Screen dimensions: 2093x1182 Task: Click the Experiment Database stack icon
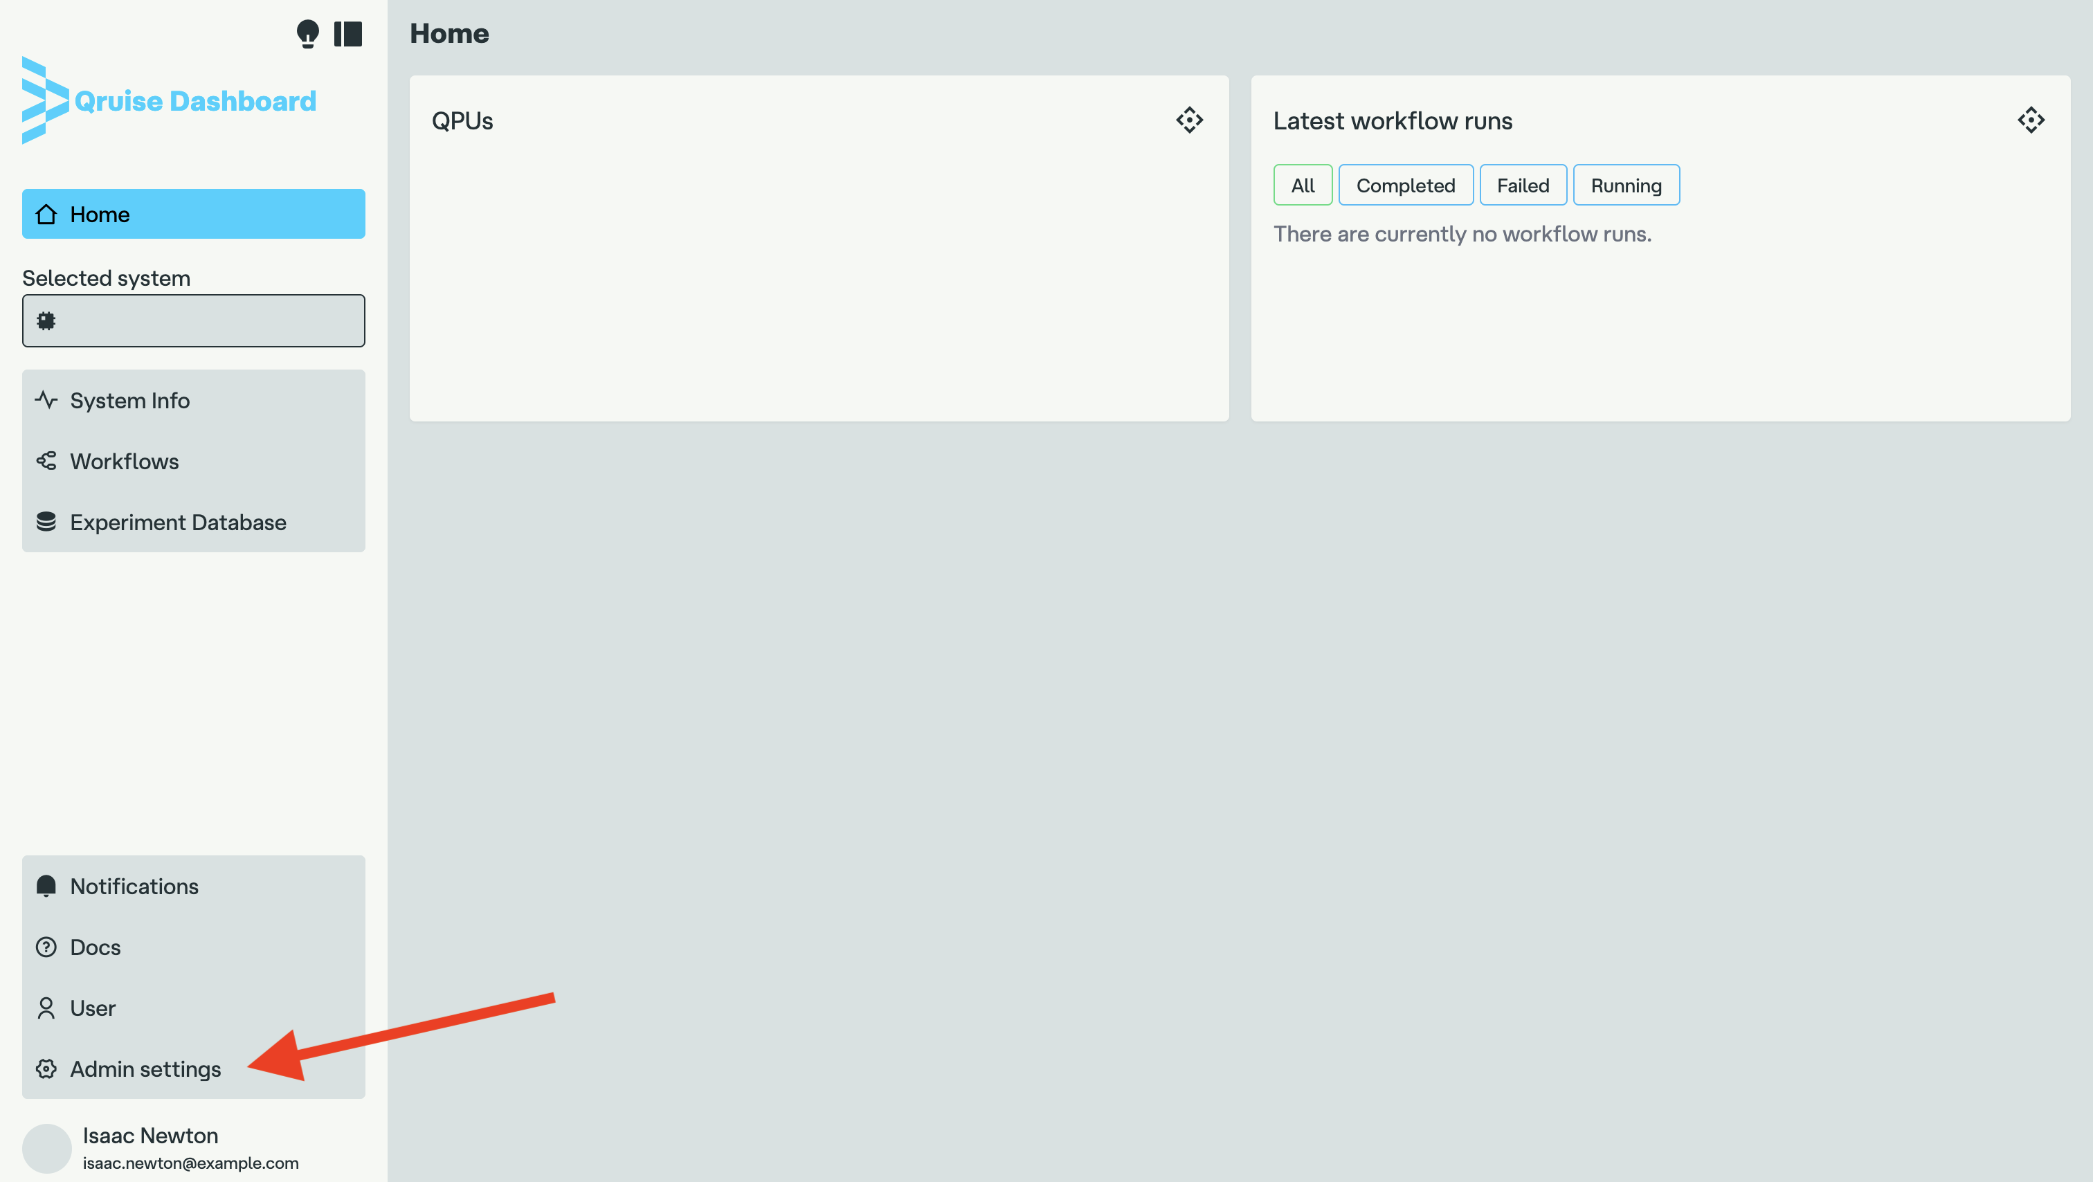[46, 522]
